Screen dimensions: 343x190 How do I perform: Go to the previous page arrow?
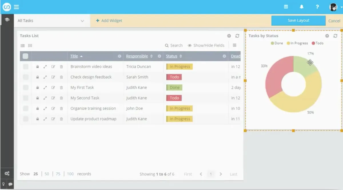click(x=201, y=174)
